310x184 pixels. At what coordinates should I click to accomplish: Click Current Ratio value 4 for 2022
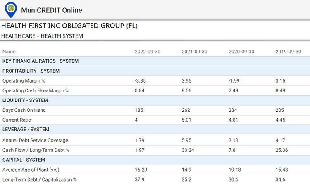(136, 120)
